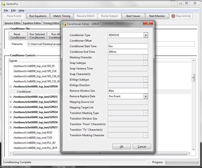Expand the GPIO5 signal tree node

click(11, 117)
